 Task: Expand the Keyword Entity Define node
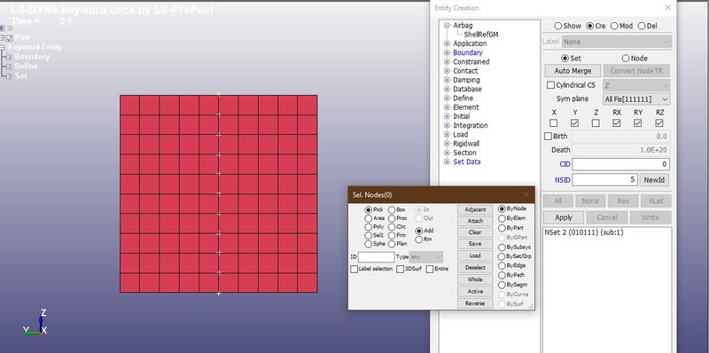pyautogui.click(x=9, y=67)
